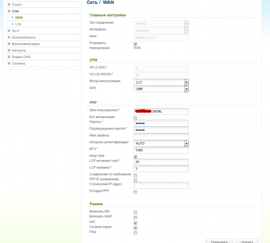The image size is (270, 243).
Task: Click the expand icon beside Статус
Action: coord(9,4)
